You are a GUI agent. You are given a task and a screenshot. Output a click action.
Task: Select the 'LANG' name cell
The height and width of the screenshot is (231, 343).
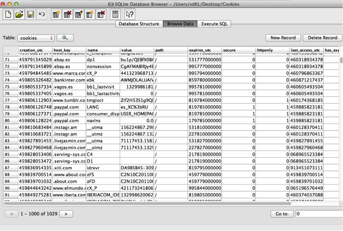click(x=103, y=107)
